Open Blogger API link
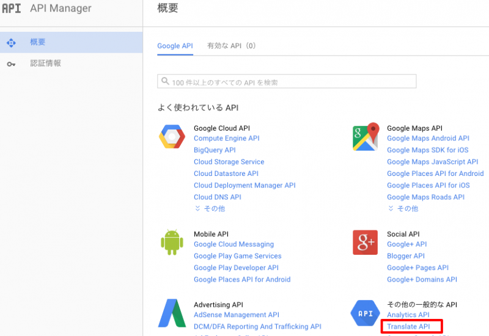Screen dimensions: 489x336 [x=406, y=256]
